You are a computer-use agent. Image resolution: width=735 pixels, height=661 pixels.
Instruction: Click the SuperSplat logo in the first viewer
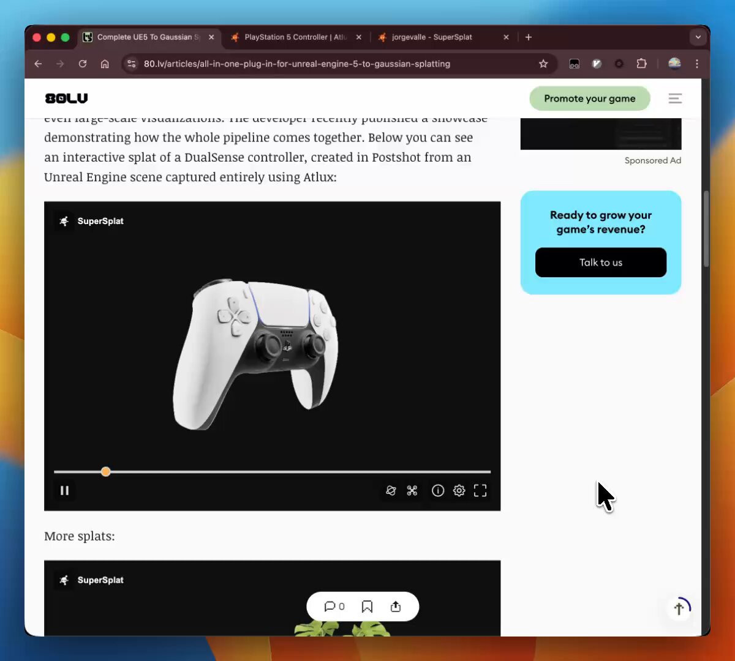(91, 221)
